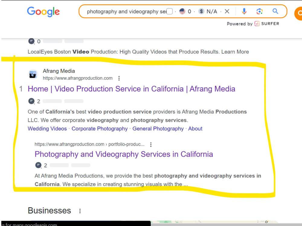Click inside the search query field
Image resolution: width=302 pixels, height=226 pixels.
coord(127,11)
